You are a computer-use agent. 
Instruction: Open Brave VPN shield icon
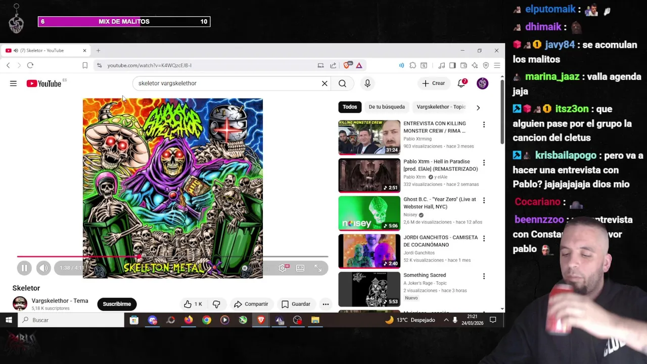486,65
